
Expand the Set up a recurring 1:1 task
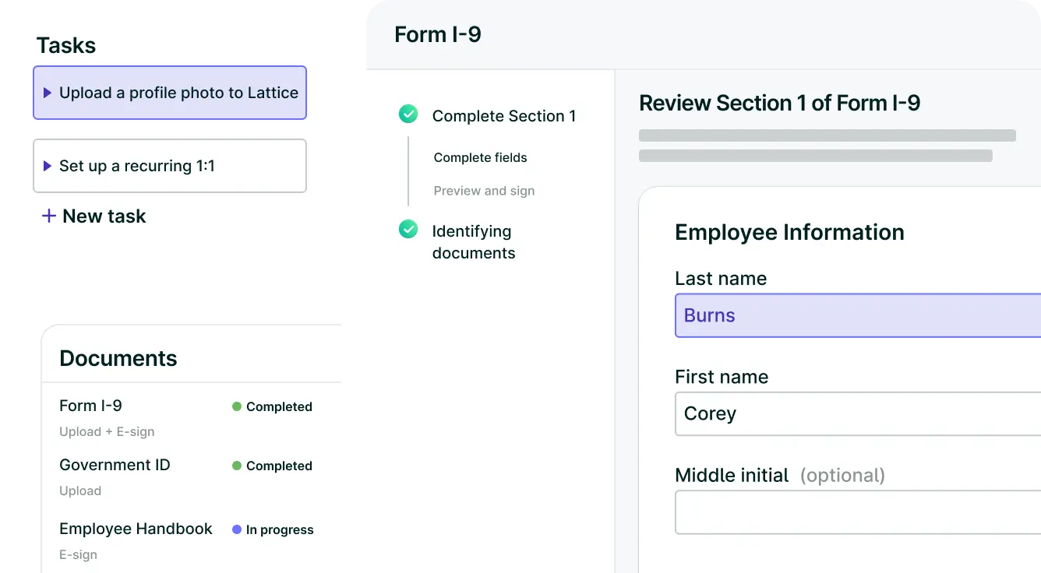pyautogui.click(x=48, y=166)
